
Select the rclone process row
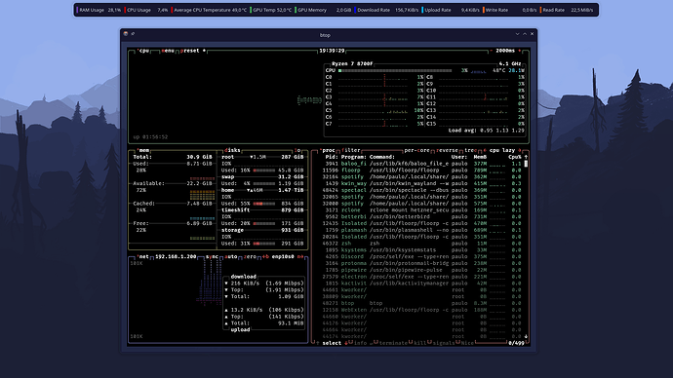point(422,210)
